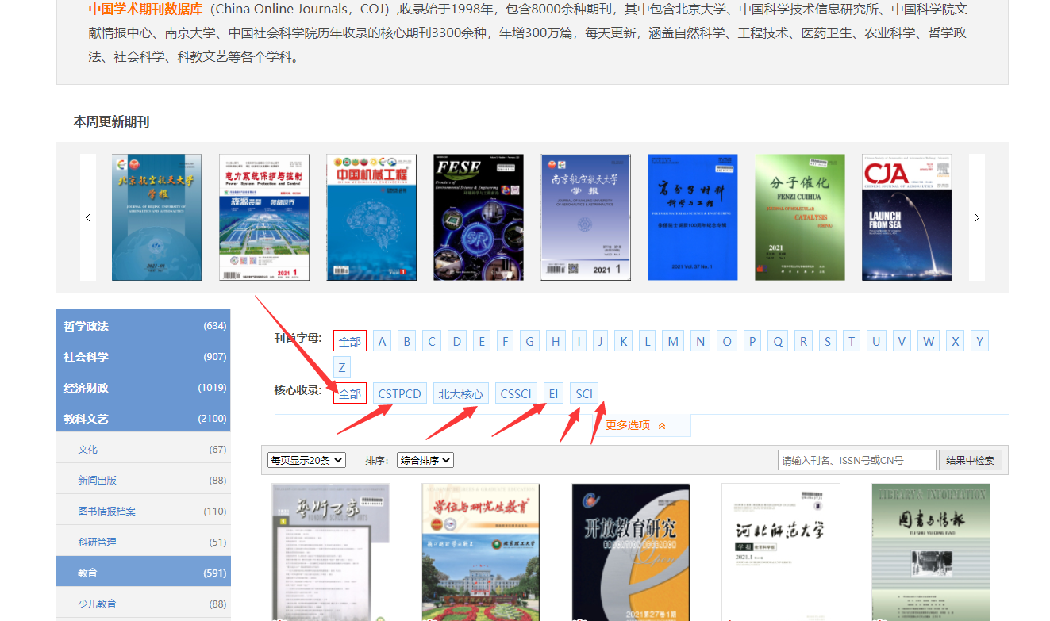Open the 图书情报档案 subcategory link

pyautogui.click(x=106, y=511)
